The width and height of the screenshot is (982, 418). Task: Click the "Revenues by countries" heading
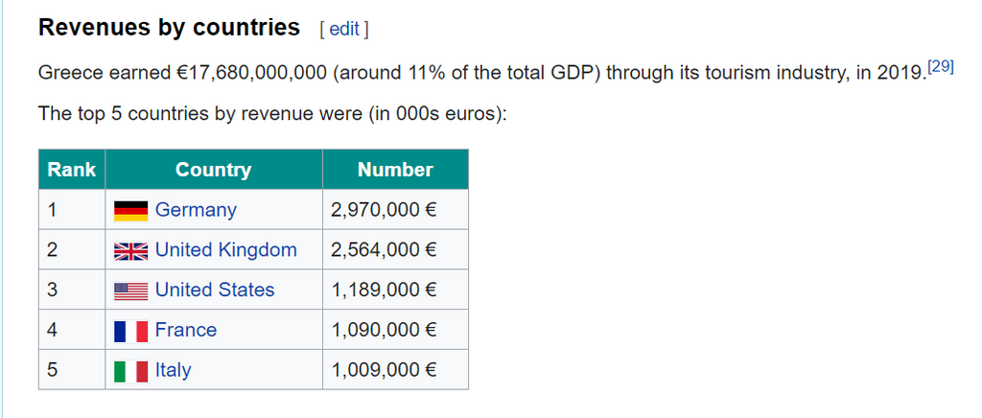point(169,28)
